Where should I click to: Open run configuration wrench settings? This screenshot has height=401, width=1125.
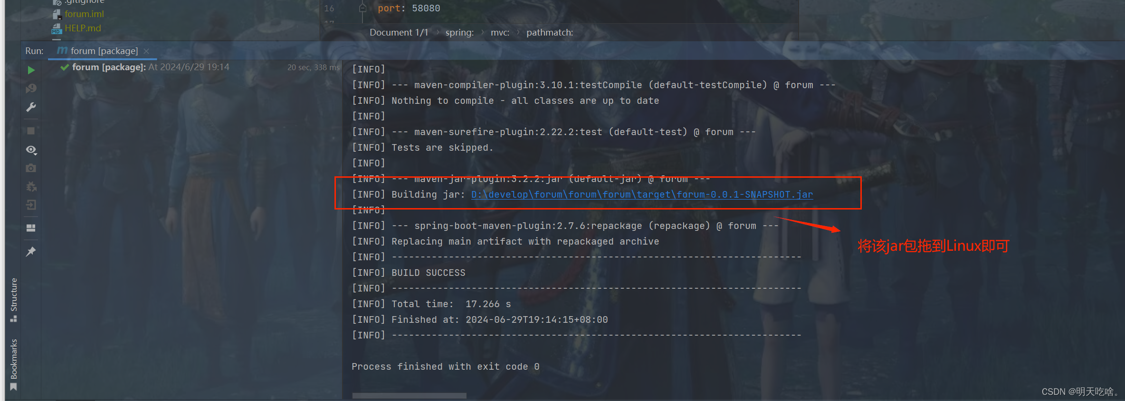click(31, 107)
